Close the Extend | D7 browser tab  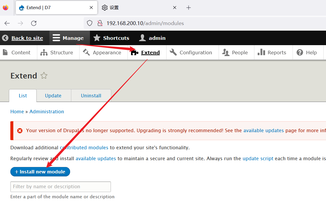click(91, 8)
